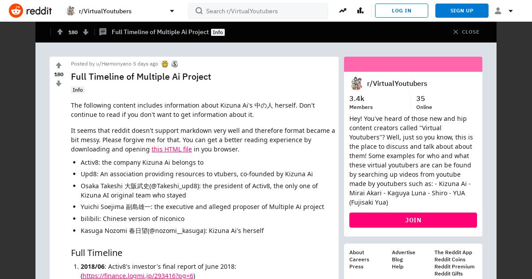
Task: Inspect the silver award icon
Action: [x=175, y=64]
